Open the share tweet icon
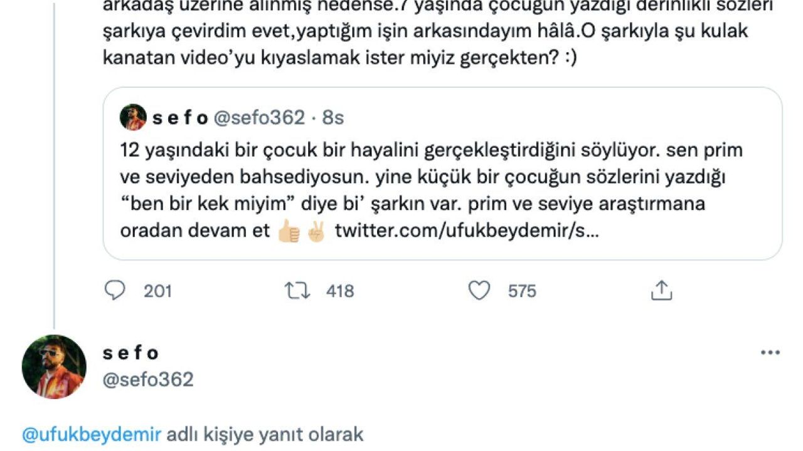The image size is (803, 451). point(661,291)
